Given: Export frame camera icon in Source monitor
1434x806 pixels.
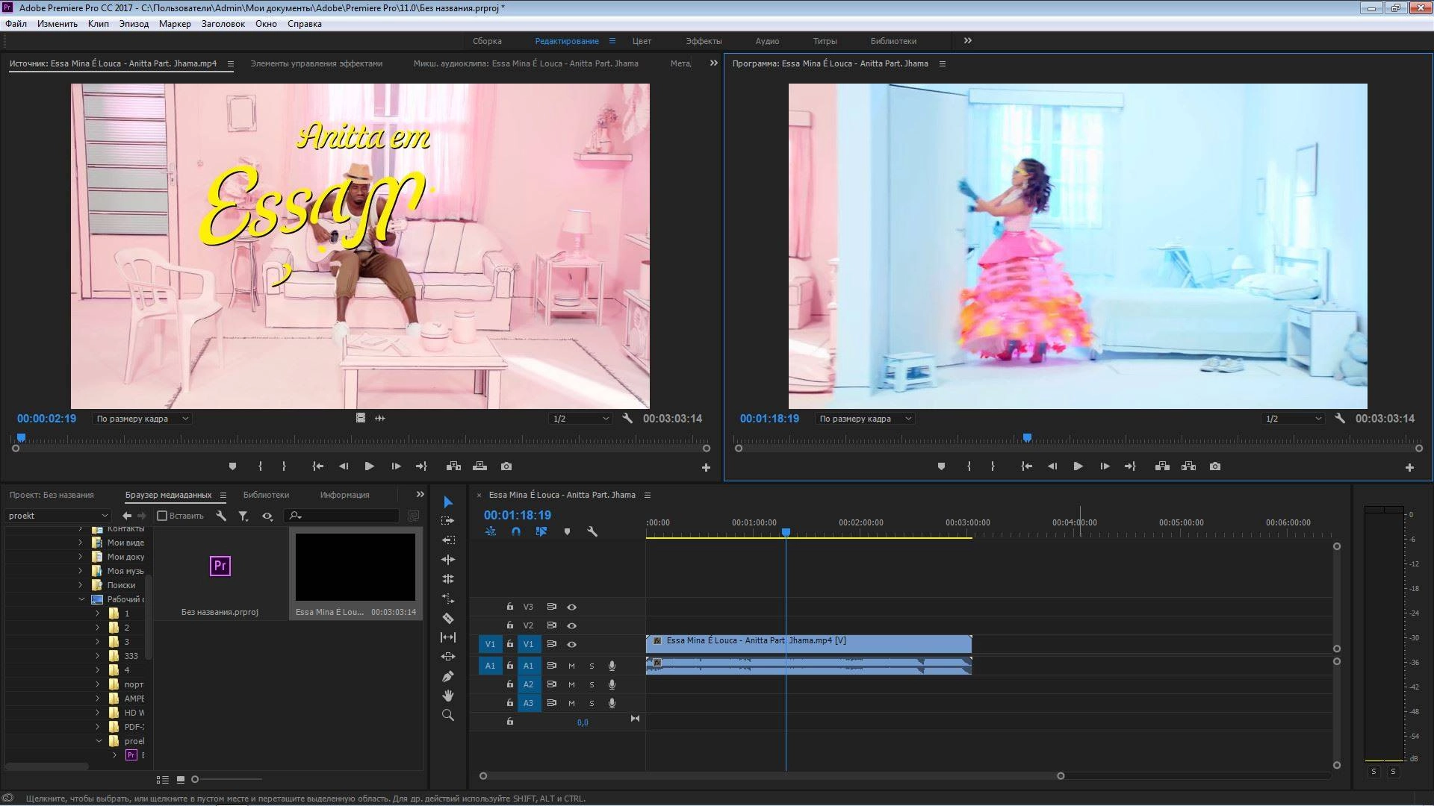Looking at the screenshot, I should [x=506, y=466].
